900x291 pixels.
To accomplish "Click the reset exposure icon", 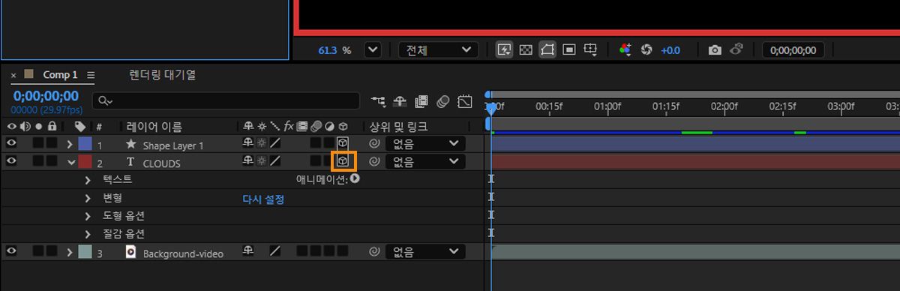I will pyautogui.click(x=646, y=50).
